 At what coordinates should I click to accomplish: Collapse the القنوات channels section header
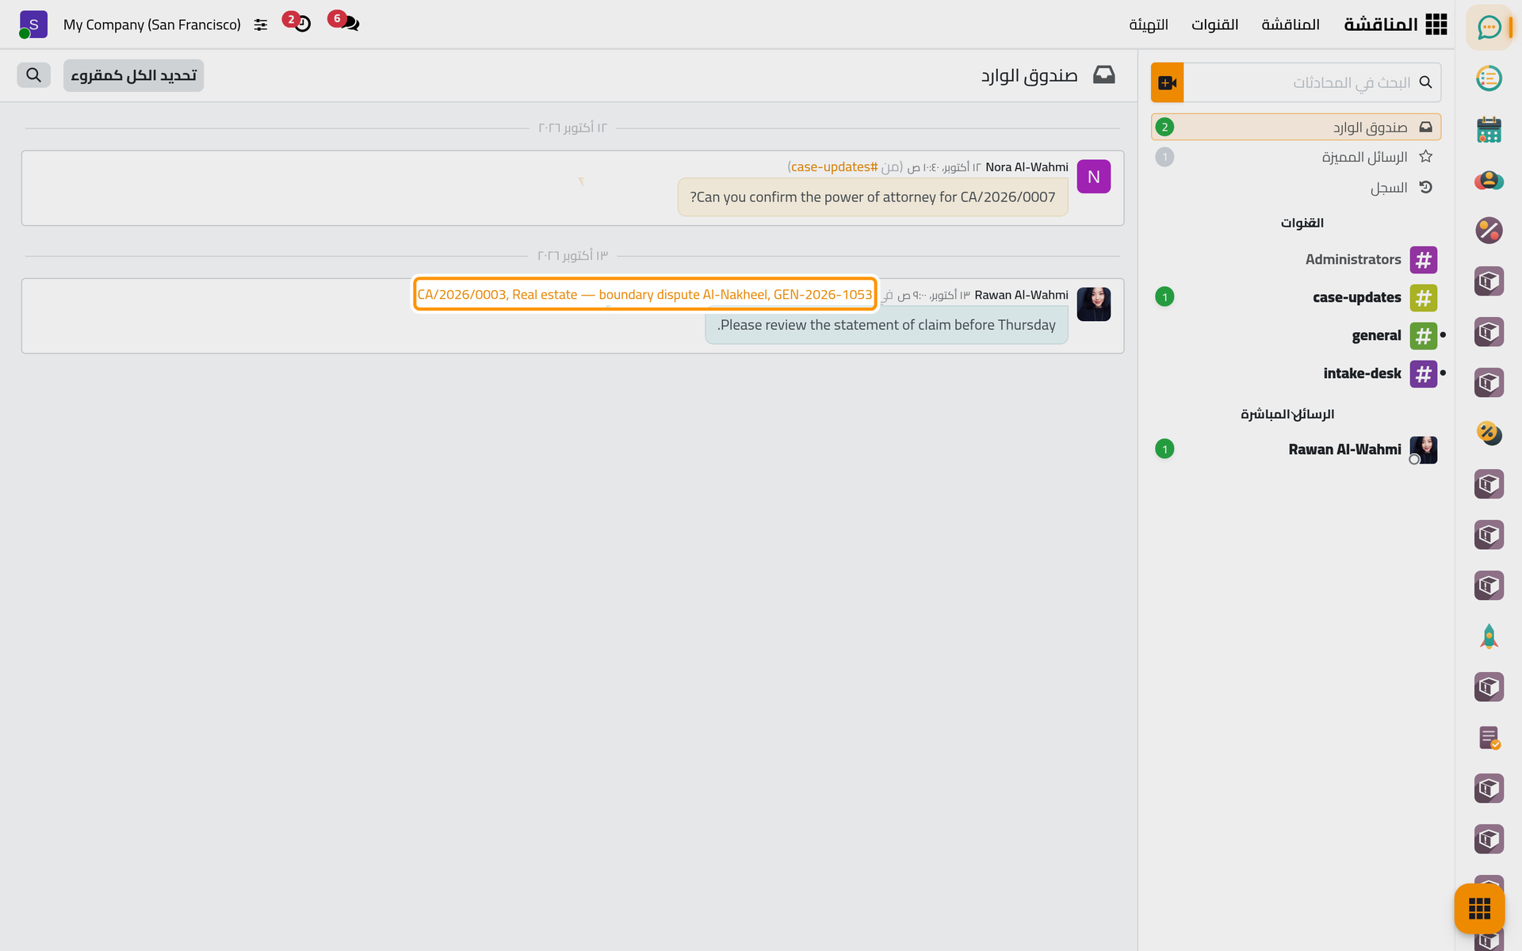tap(1302, 223)
